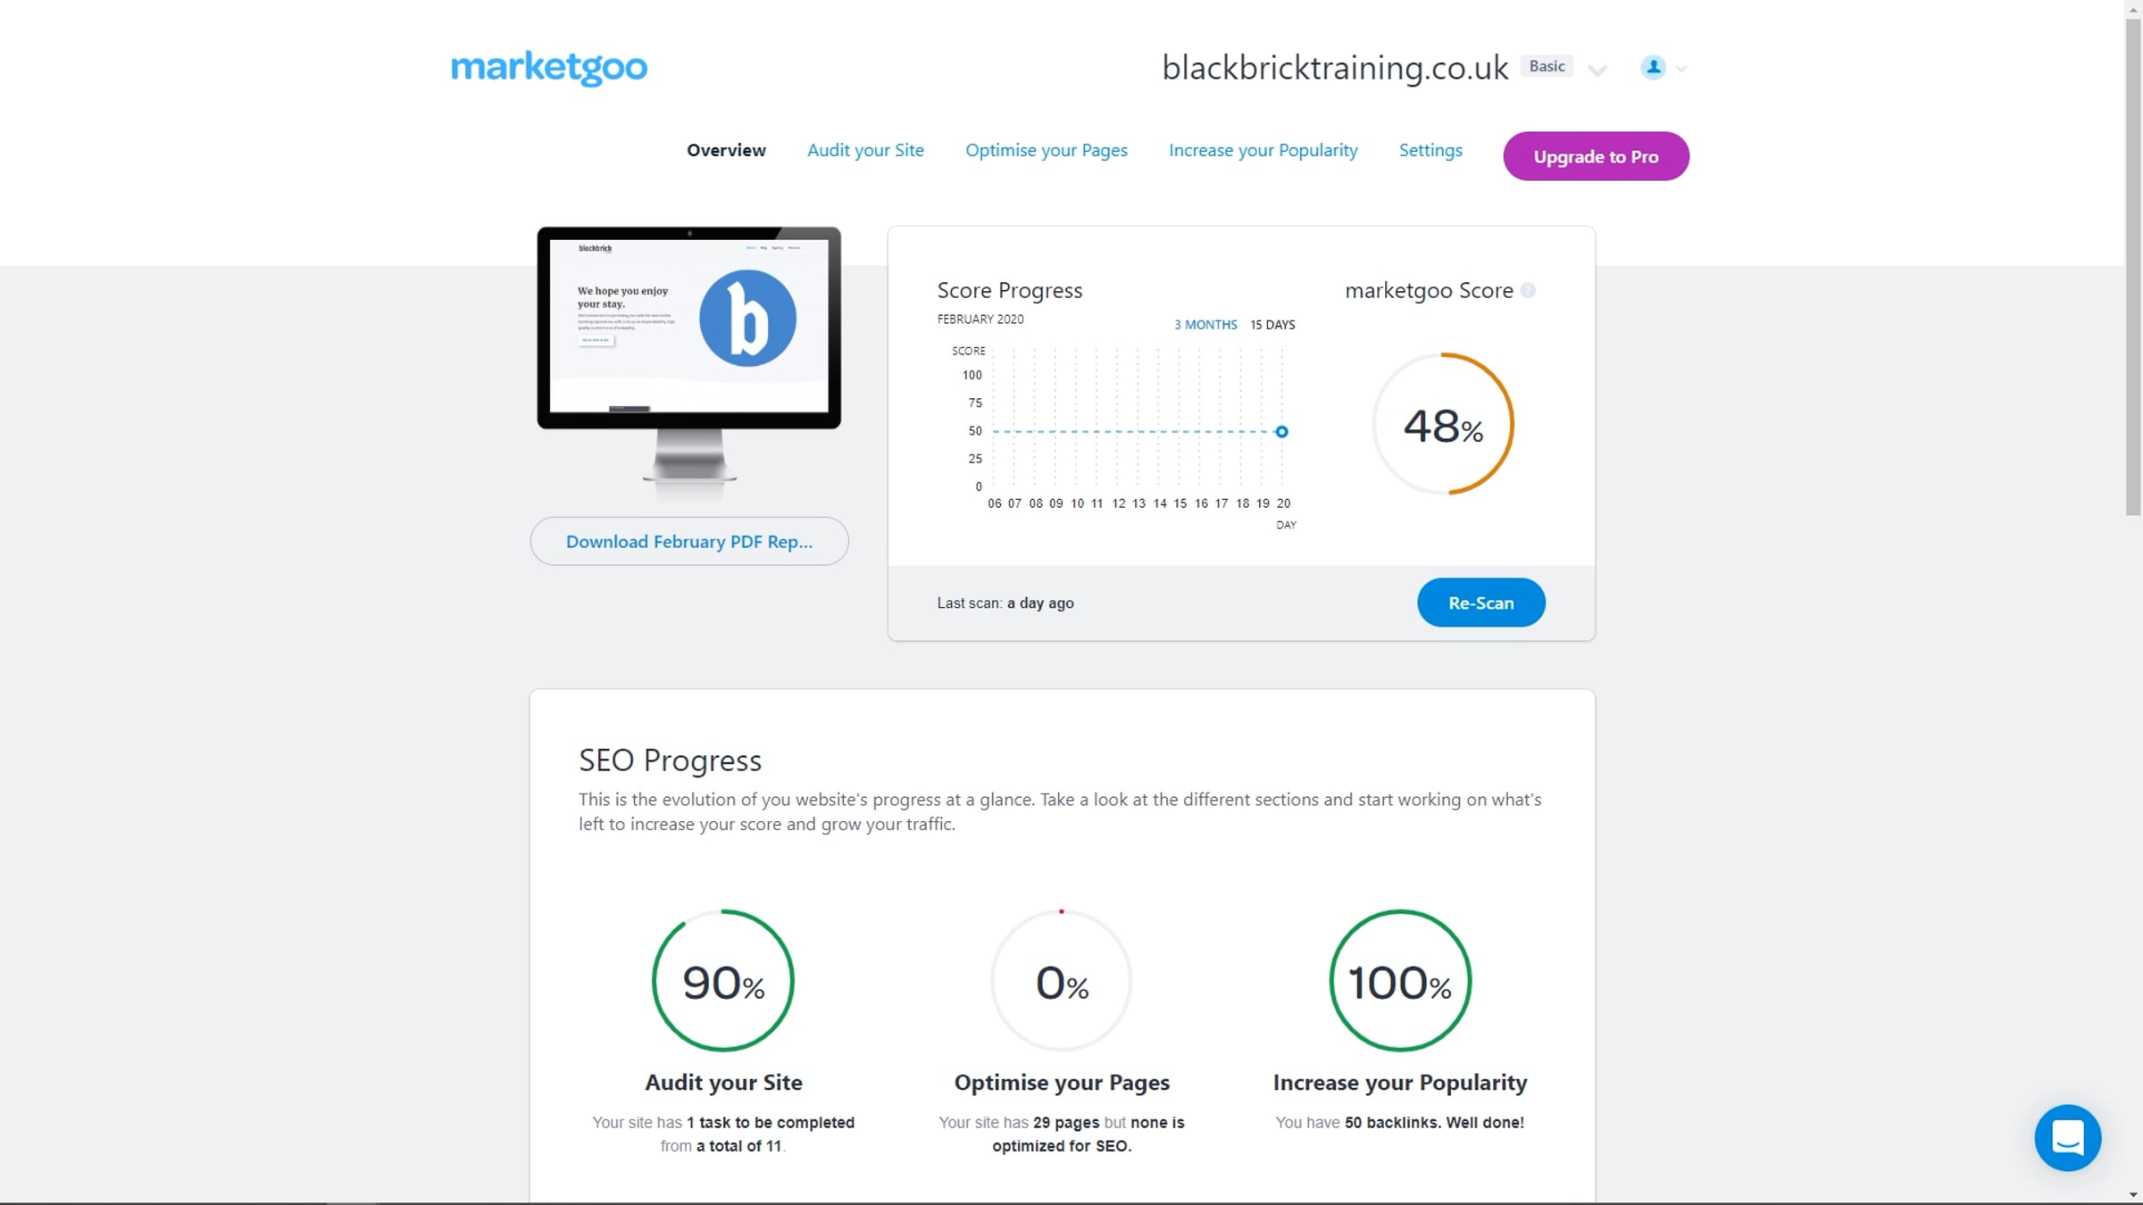The height and width of the screenshot is (1205, 2143).
Task: Click the Upgrade to Pro button
Action: pyautogui.click(x=1596, y=156)
